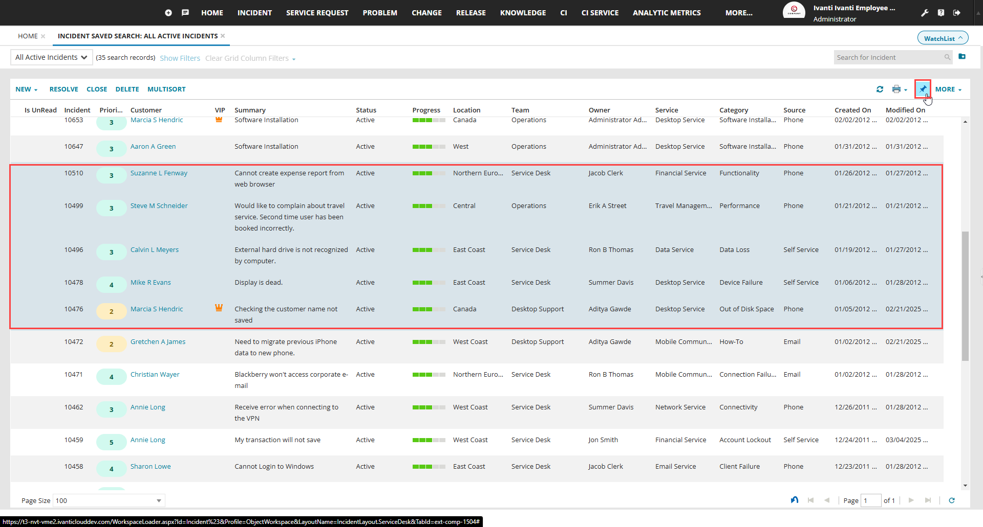
Task: Click the plus icon in top navigation bar
Action: (168, 13)
